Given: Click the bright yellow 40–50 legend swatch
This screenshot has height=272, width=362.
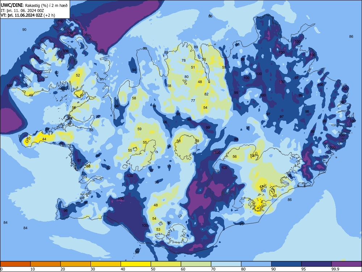Looking at the screenshot, I should point(136,264).
